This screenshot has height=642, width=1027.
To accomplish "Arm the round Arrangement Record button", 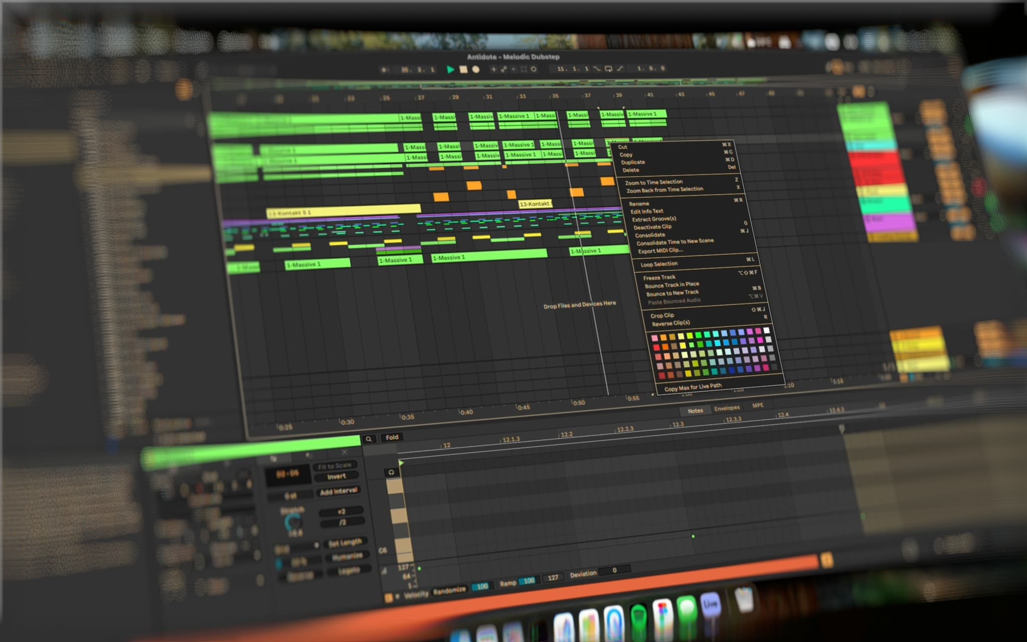I will [476, 70].
